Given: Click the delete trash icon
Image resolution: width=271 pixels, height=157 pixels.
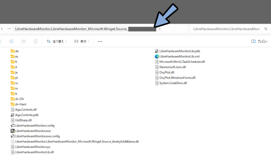Looking at the screenshot, I should pyautogui.click(x=36, y=41).
